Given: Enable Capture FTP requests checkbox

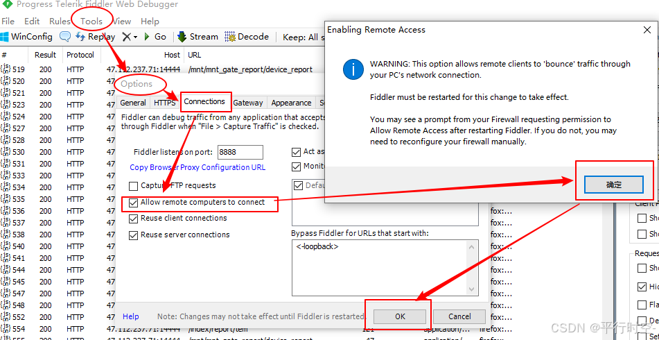Looking at the screenshot, I should pos(133,186).
